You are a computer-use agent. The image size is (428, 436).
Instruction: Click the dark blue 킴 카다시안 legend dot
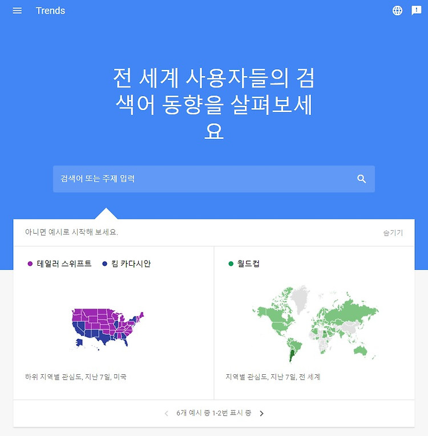point(104,263)
